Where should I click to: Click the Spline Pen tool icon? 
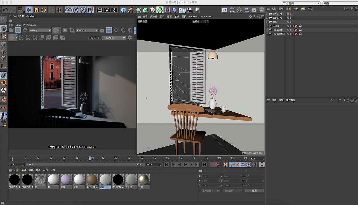point(131,10)
